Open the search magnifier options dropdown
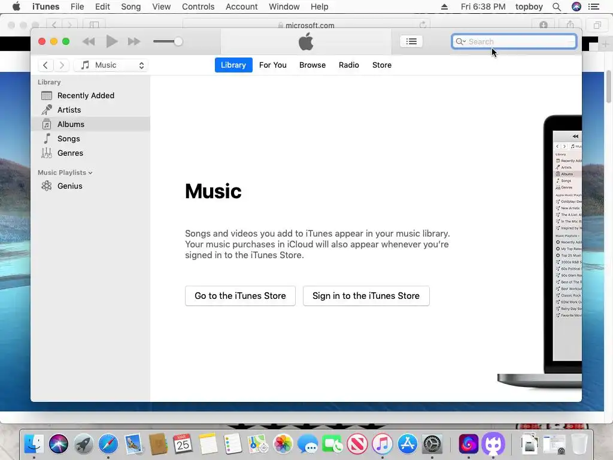Screen dimensions: 613x460 (x=460, y=41)
